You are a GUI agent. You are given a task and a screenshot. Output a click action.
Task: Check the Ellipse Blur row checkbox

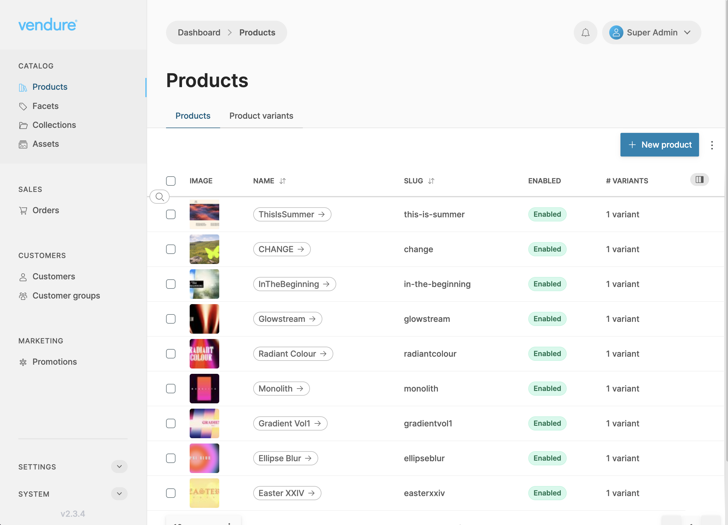[x=171, y=459]
